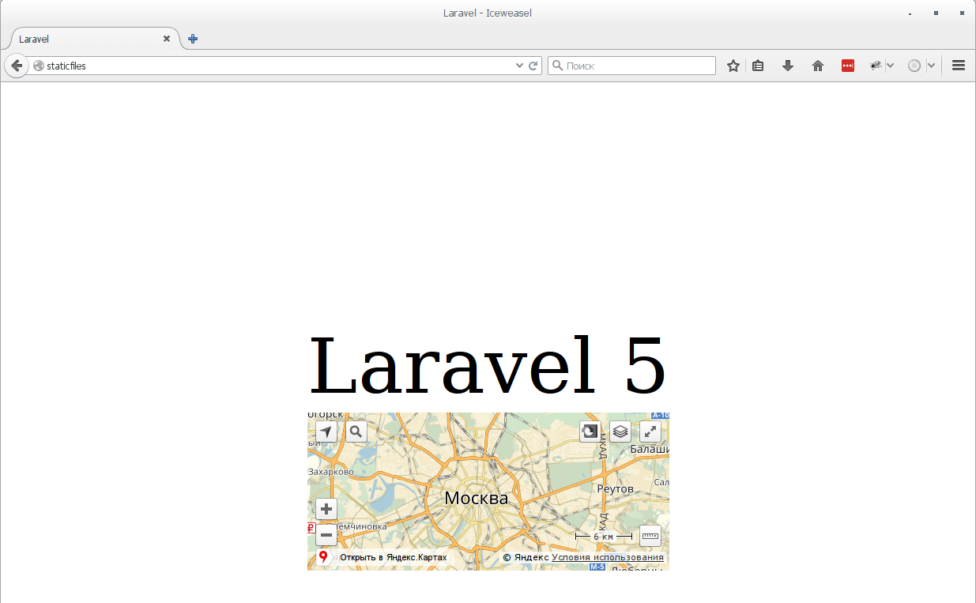This screenshot has height=603, width=976.
Task: Toggle the map traffic button
Action: pyautogui.click(x=590, y=432)
